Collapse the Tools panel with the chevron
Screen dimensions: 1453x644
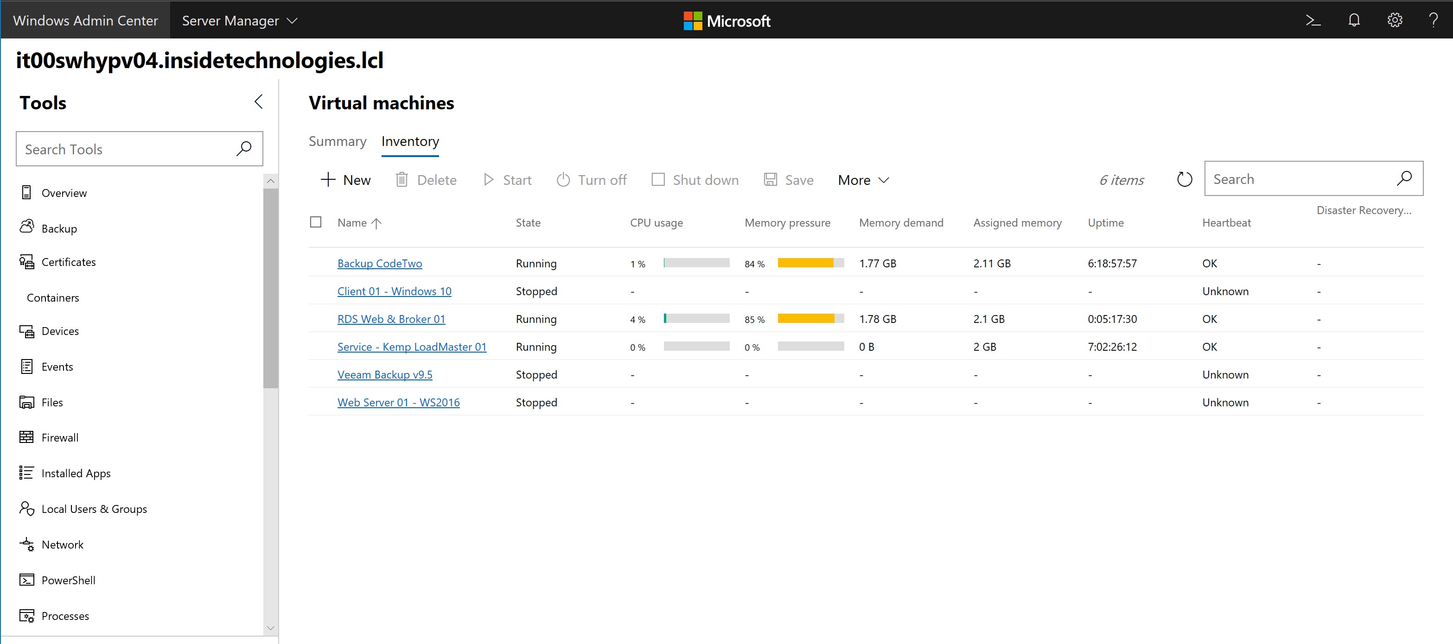tap(258, 102)
